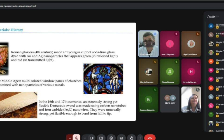Viewport: 224px width, 140px height.
Task: Open audio settings chevron beside microphone
Action: pos(70,138)
